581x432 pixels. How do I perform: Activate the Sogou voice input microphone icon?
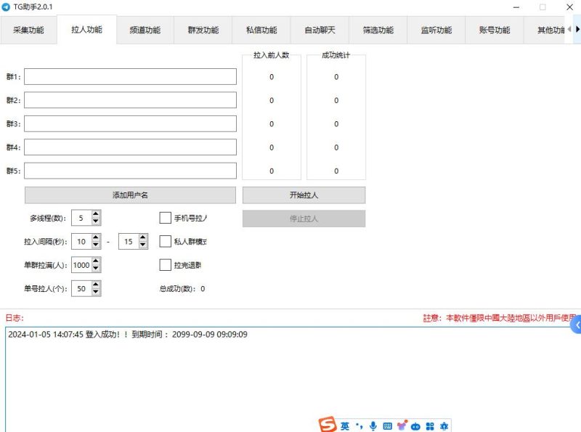coord(373,424)
